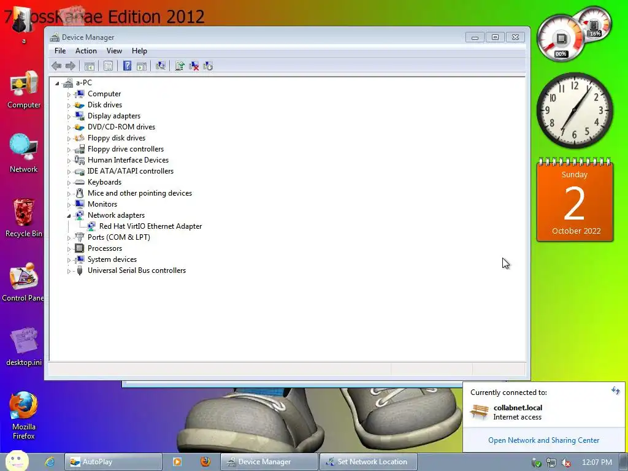Expand the Disk drives category arrow

(69, 105)
